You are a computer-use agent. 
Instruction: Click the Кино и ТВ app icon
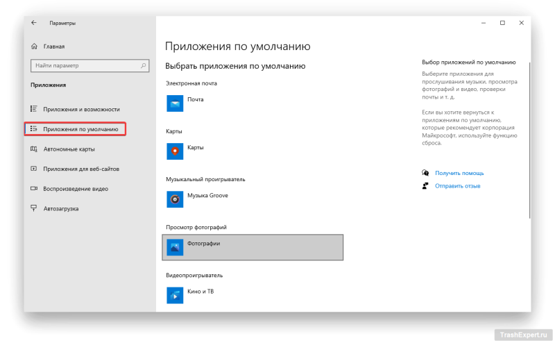click(x=175, y=295)
